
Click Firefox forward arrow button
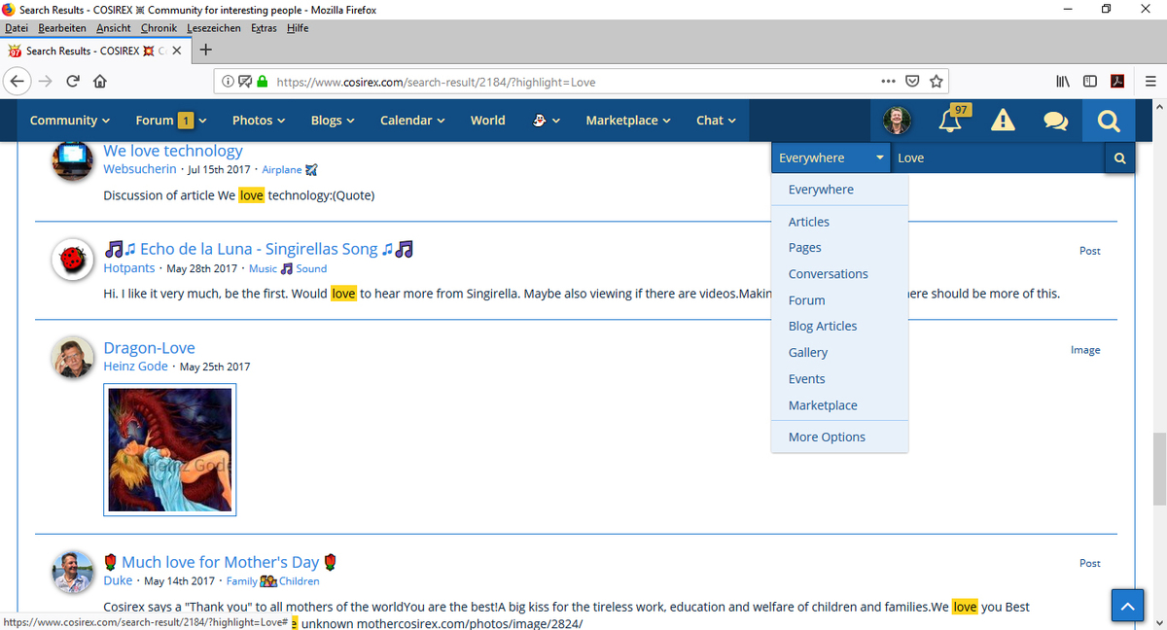pos(46,82)
